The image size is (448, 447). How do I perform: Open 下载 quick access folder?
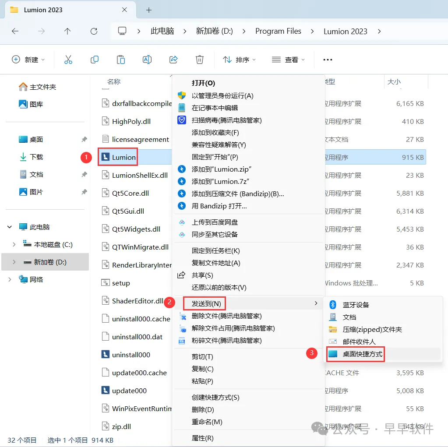tap(31, 157)
